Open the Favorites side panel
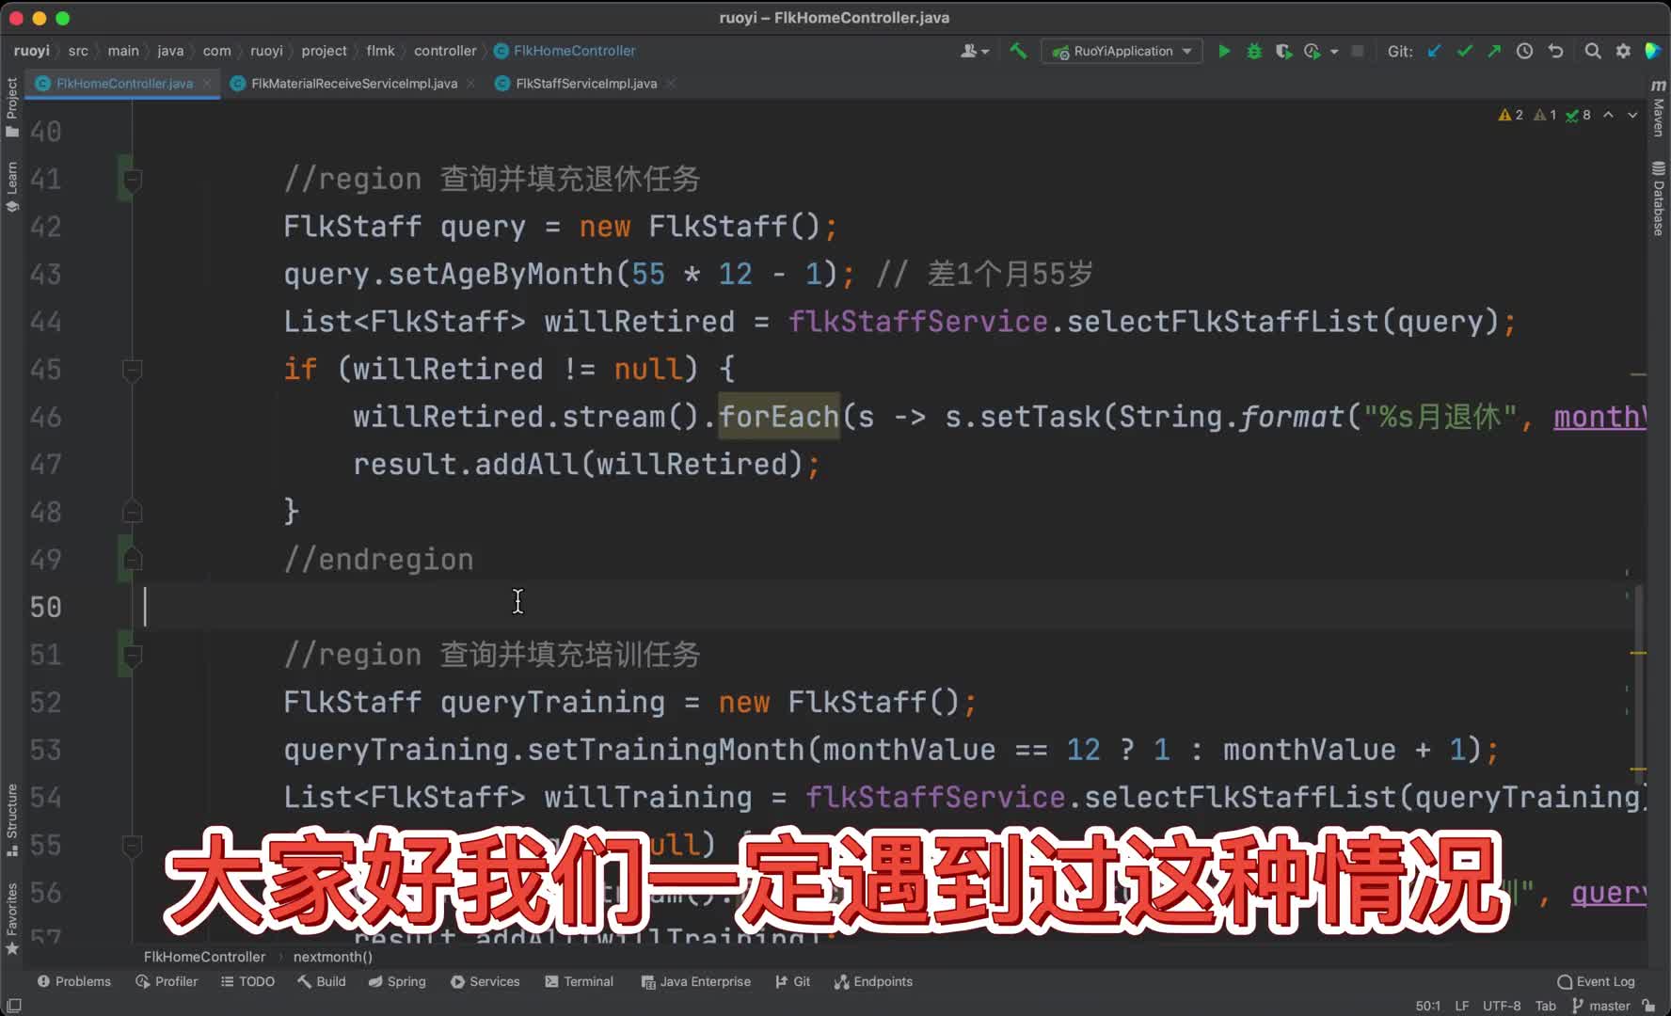 click(x=12, y=918)
